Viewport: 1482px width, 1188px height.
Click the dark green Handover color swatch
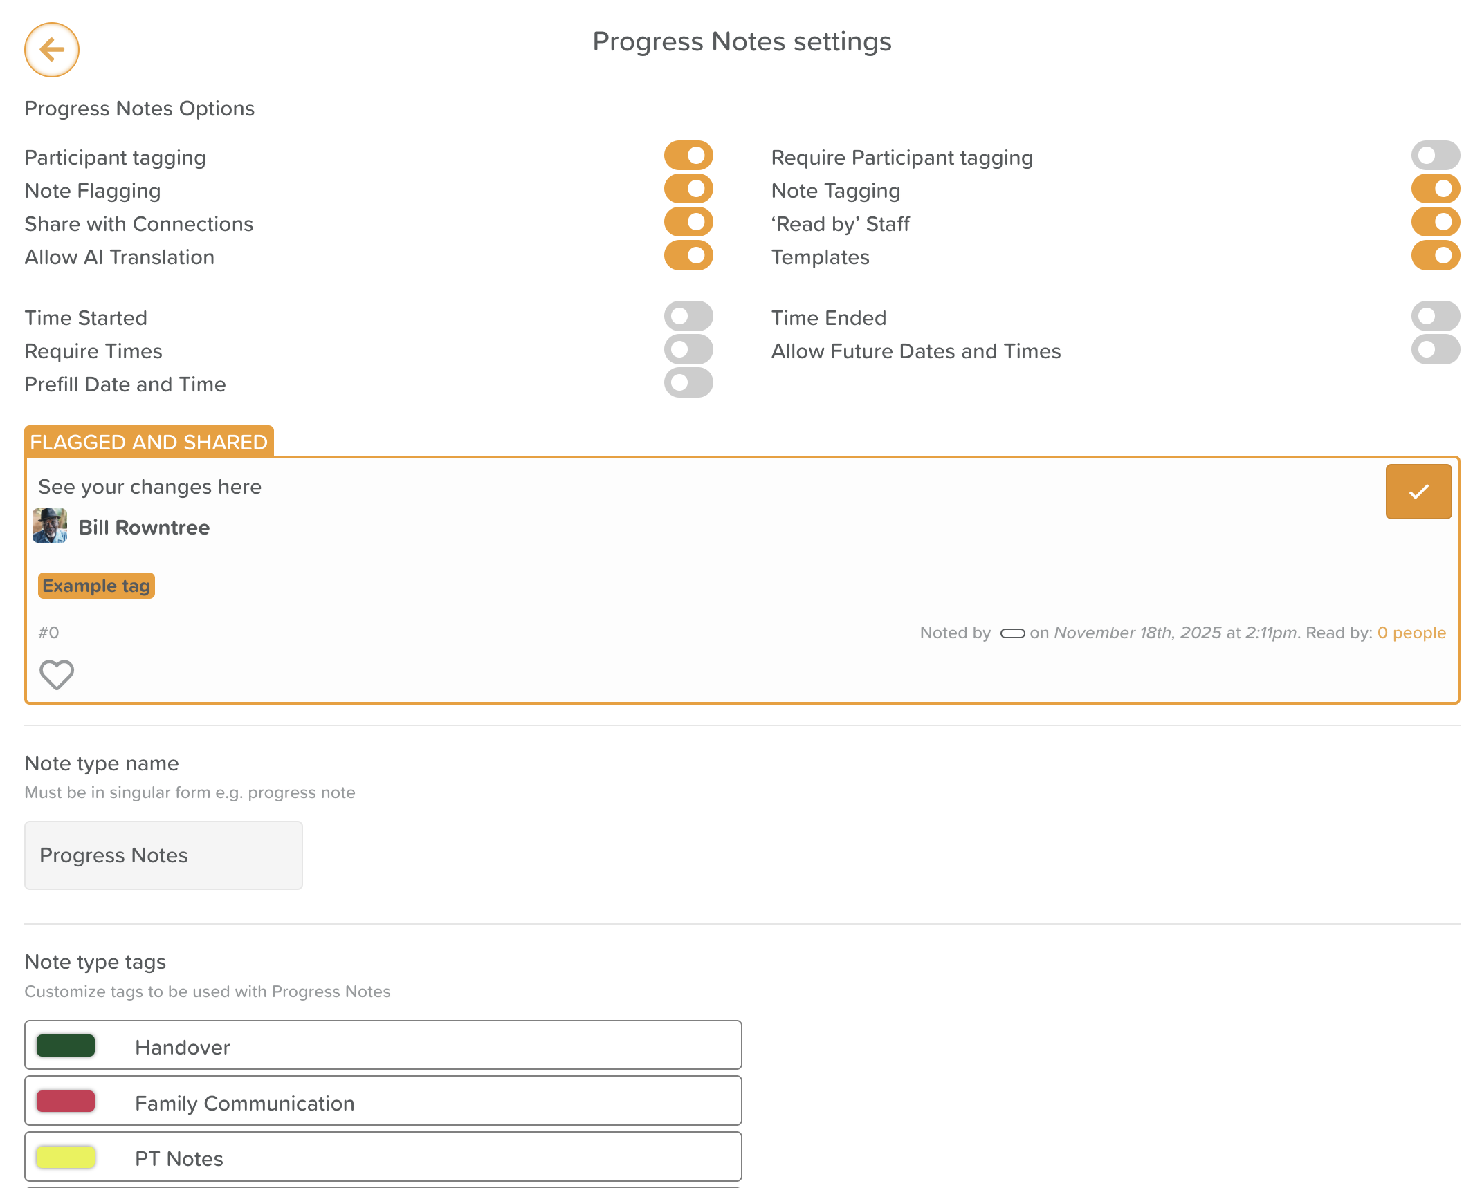pos(66,1046)
